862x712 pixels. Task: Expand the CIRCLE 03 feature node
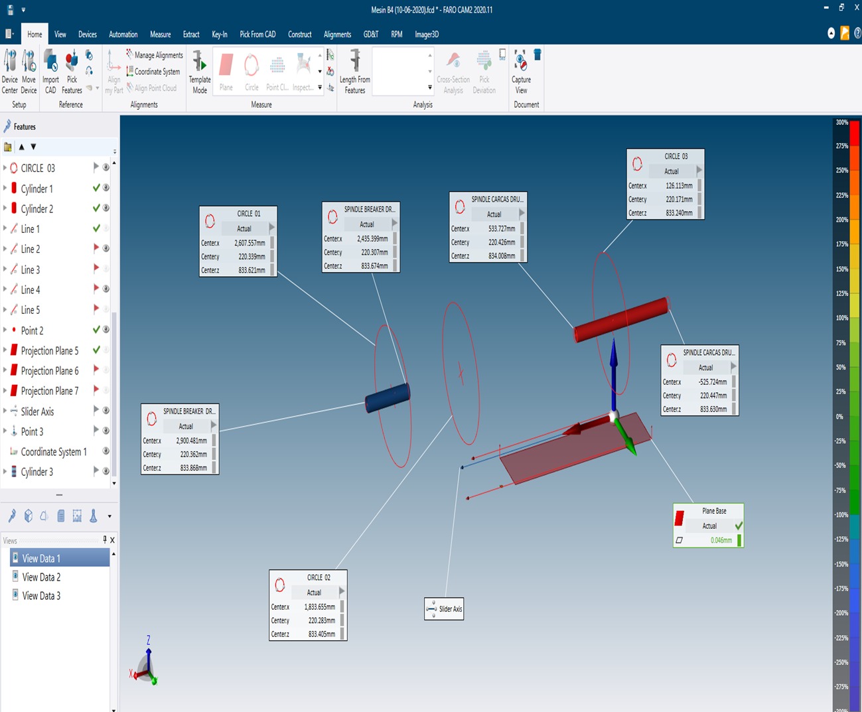(x=5, y=168)
